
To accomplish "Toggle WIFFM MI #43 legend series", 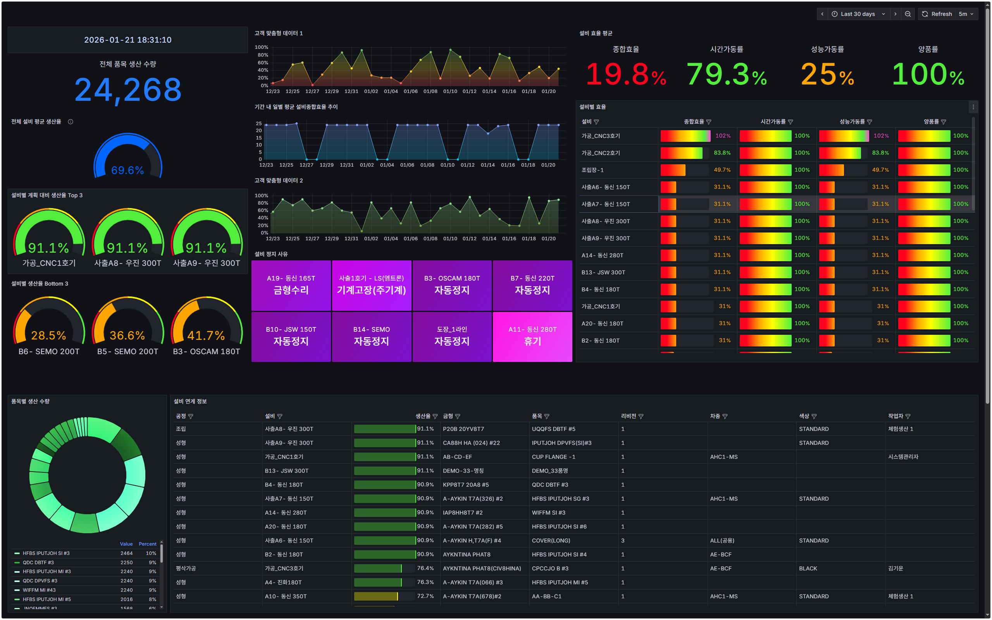I will pyautogui.click(x=39, y=590).
